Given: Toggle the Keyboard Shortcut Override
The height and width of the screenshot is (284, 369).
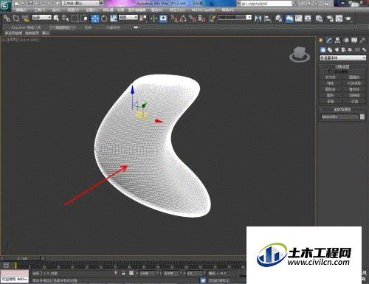Looking at the screenshot, I should click(x=163, y=18).
